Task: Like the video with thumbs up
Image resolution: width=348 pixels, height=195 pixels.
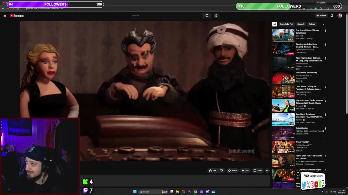Action: (212, 171)
